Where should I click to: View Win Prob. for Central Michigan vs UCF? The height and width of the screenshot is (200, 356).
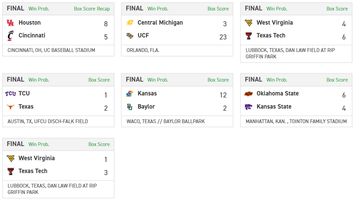[158, 9]
